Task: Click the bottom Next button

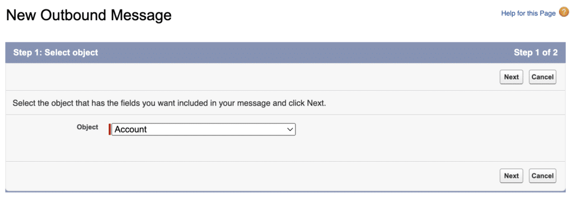Action: [511, 176]
